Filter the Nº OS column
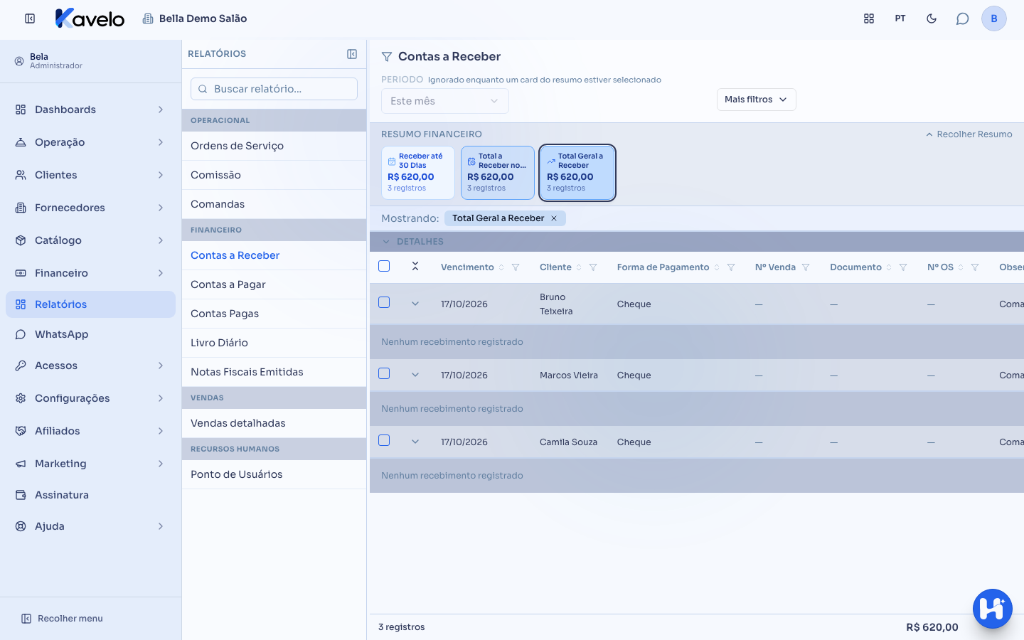Viewport: 1024px width, 640px height. click(x=975, y=267)
